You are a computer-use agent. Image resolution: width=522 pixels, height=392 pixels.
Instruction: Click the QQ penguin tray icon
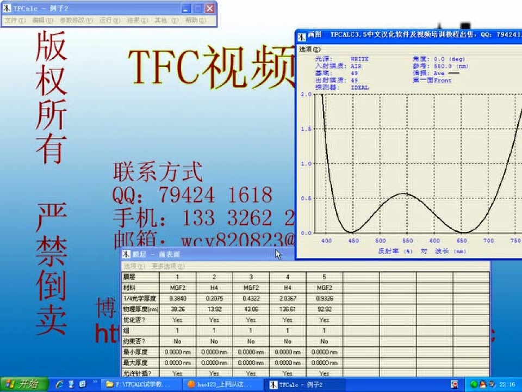pos(483,385)
